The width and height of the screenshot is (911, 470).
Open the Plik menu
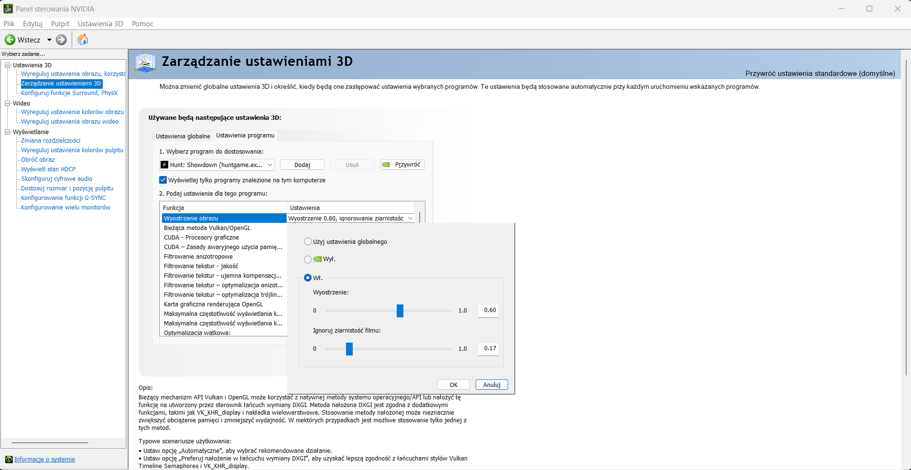[x=9, y=23]
